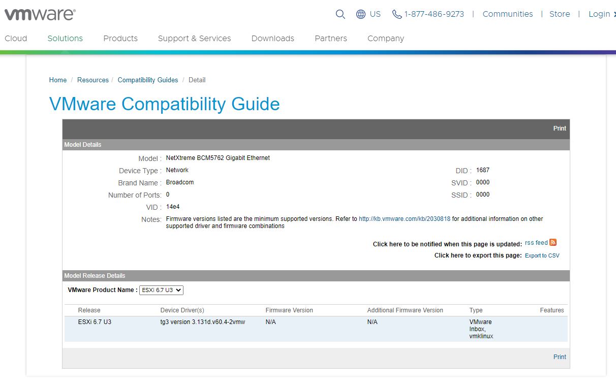Open the Products menu
Screen dimensions: 616x386
[x=120, y=39]
